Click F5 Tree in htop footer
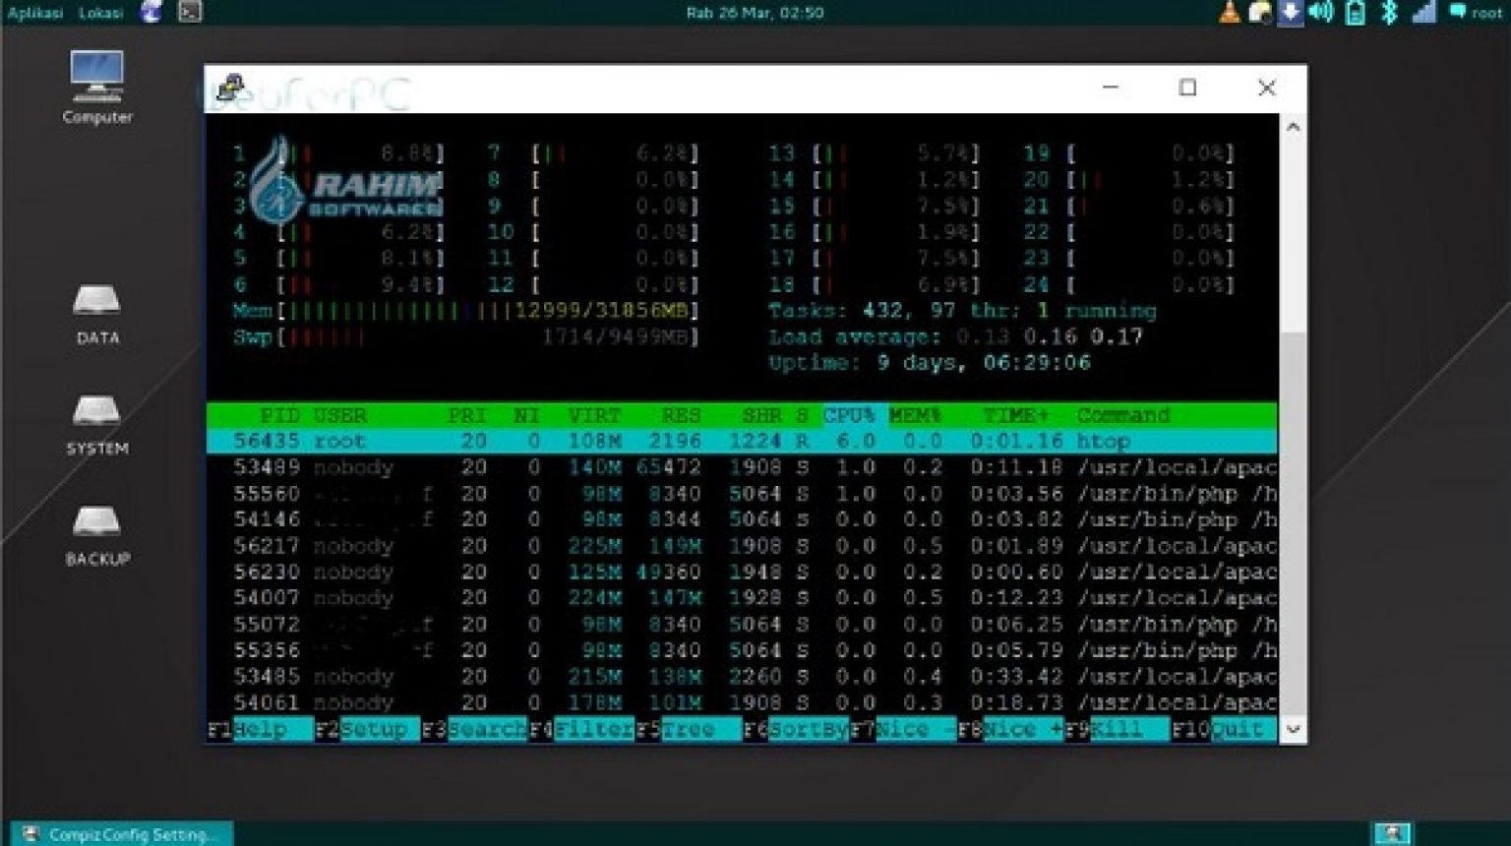The image size is (1511, 846). [689, 729]
